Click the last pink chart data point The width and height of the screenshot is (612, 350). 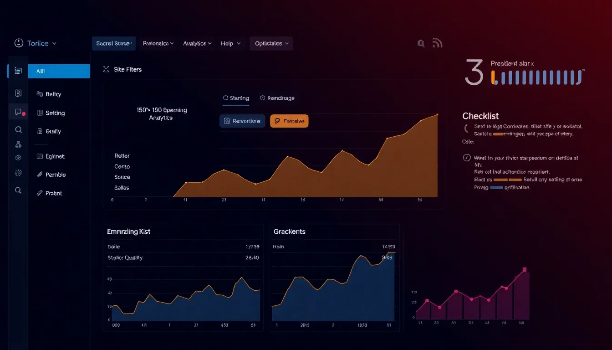[x=524, y=270]
